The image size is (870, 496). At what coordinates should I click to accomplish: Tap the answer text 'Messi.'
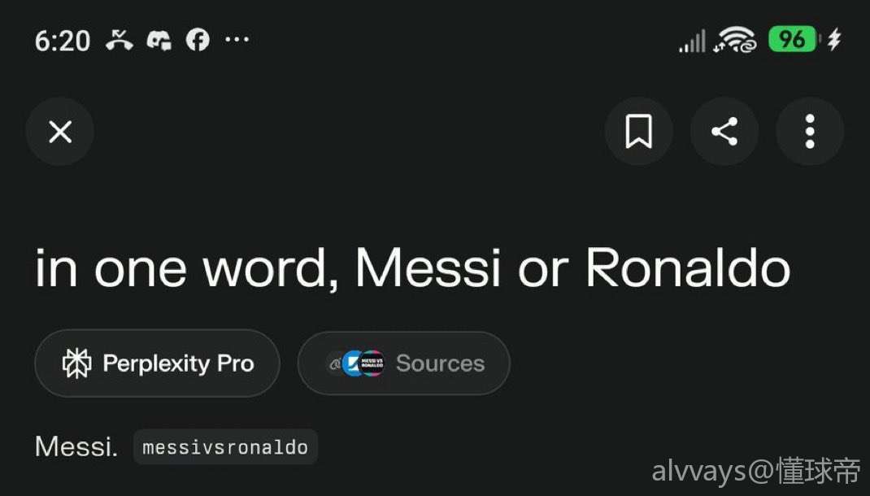point(76,446)
